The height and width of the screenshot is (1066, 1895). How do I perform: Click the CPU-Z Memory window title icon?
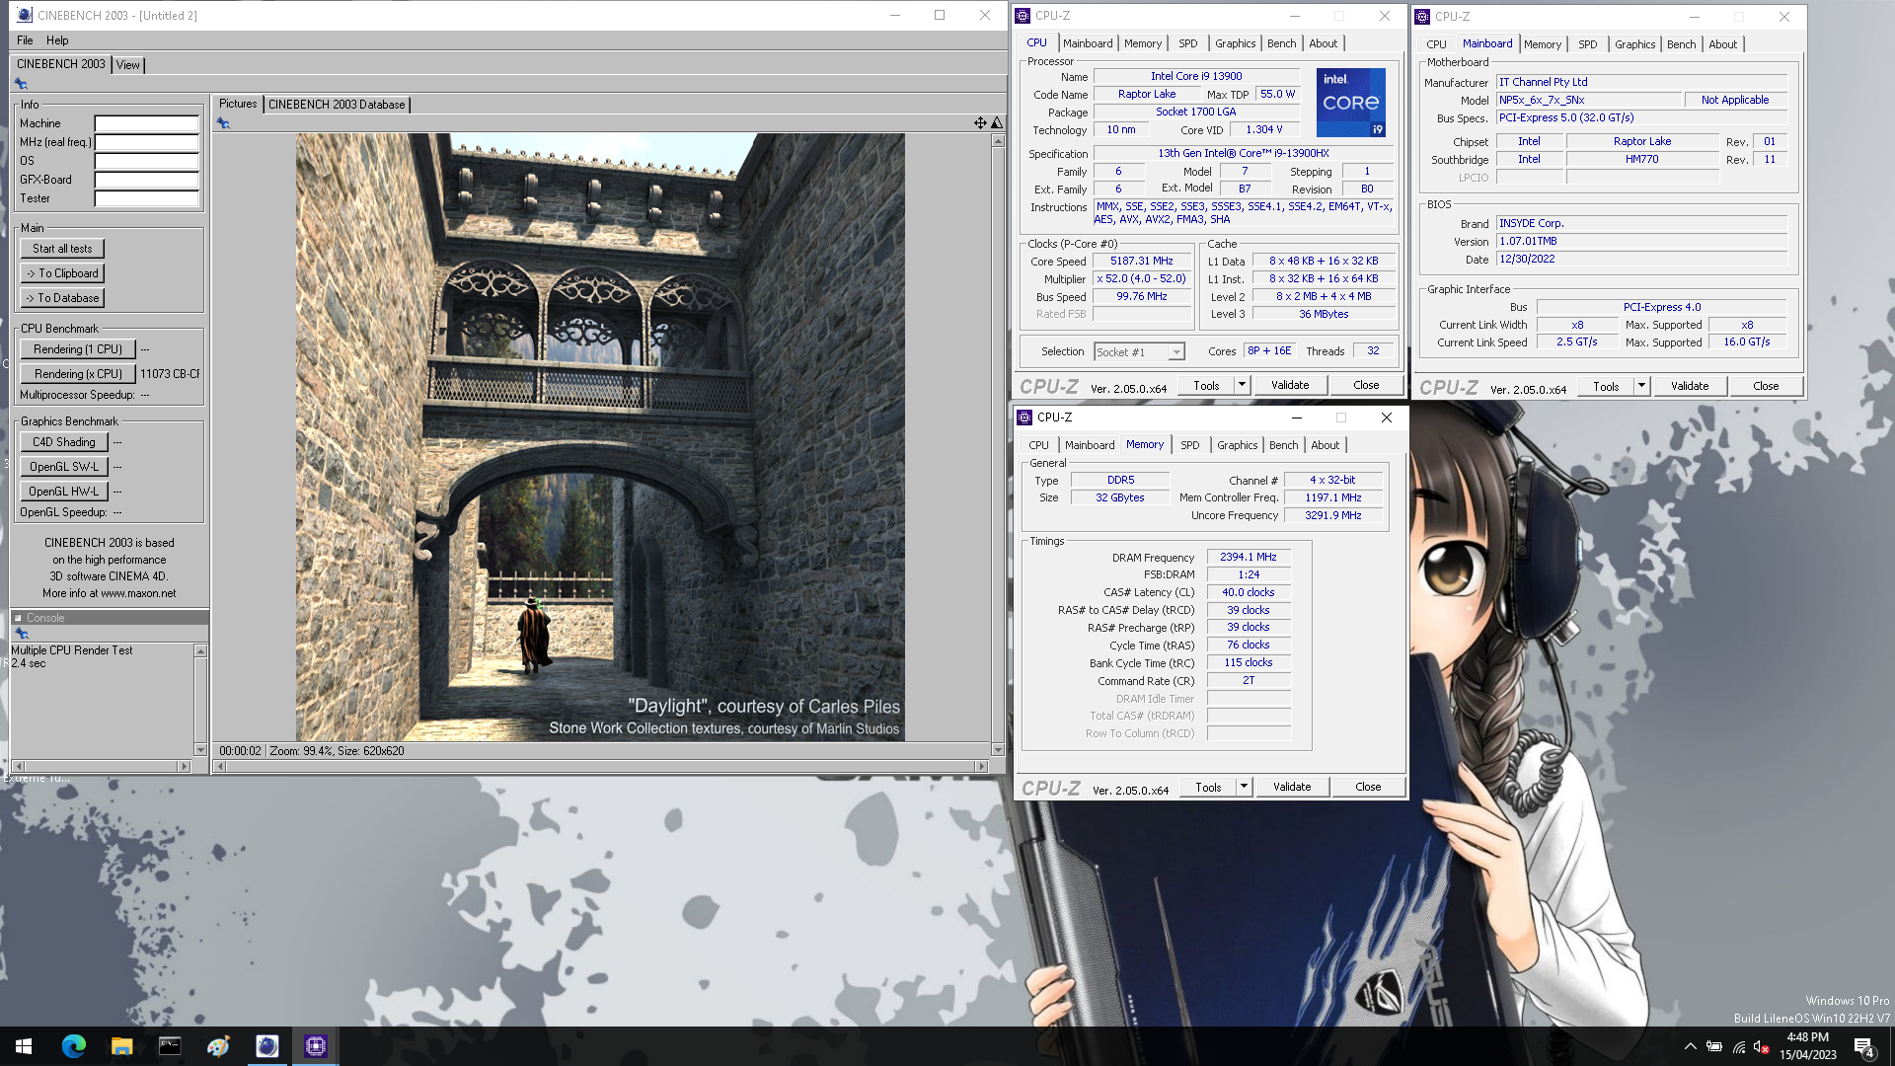click(1026, 418)
